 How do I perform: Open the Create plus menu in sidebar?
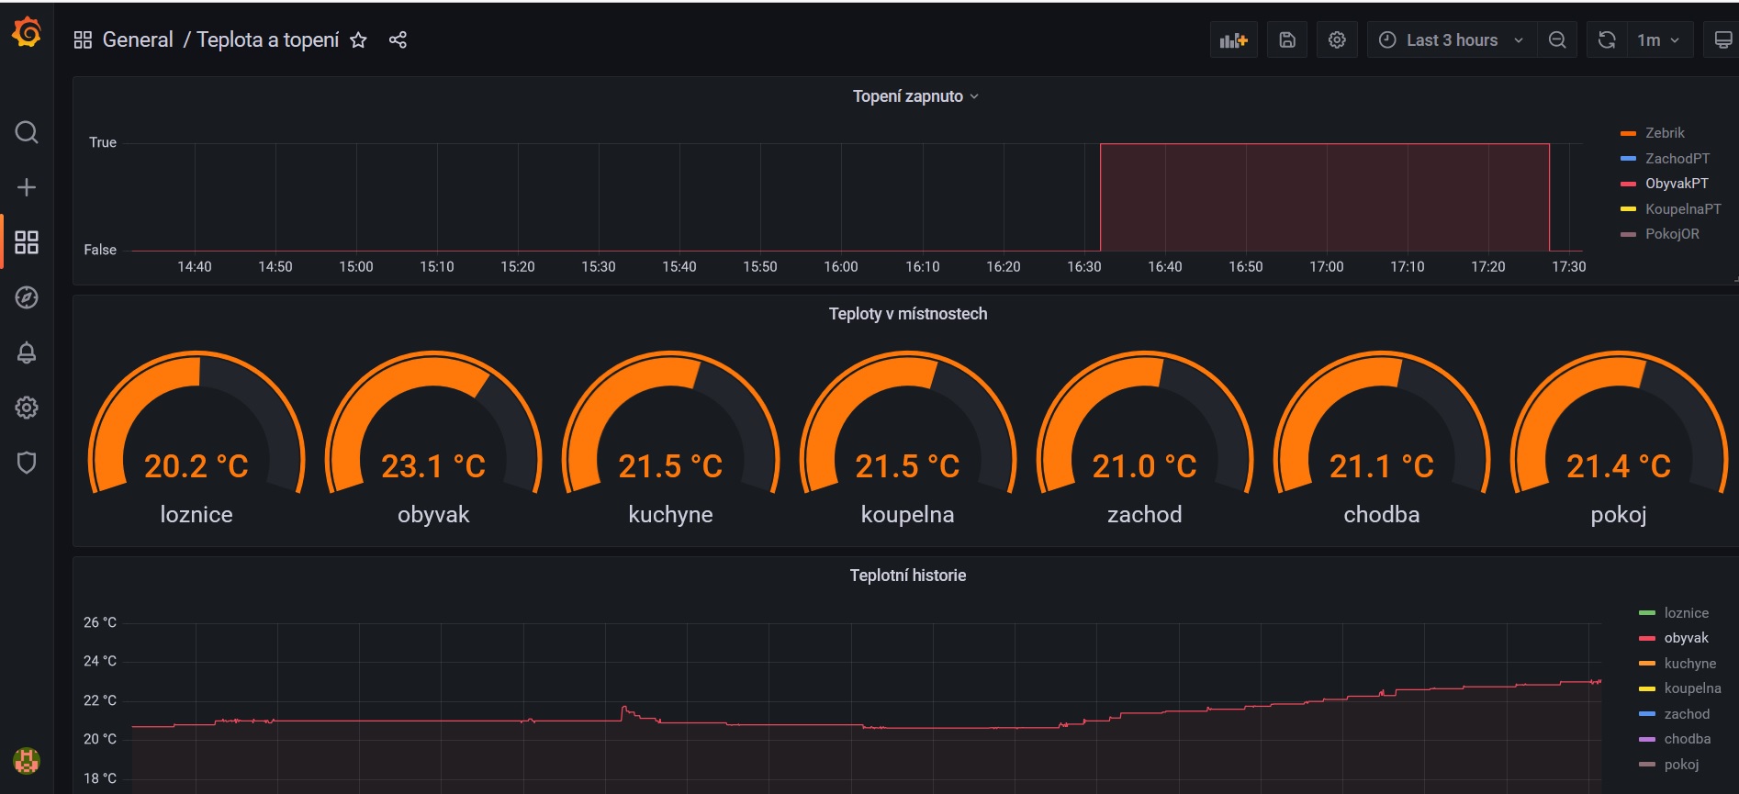coord(27,187)
